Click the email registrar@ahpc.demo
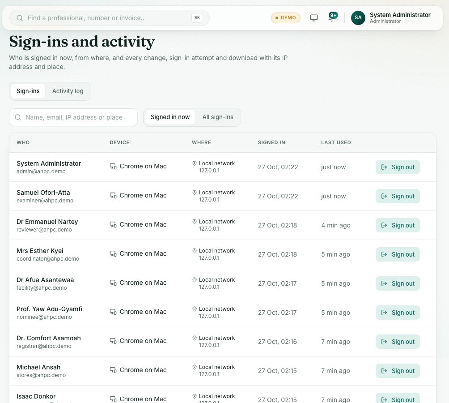 click(x=44, y=346)
